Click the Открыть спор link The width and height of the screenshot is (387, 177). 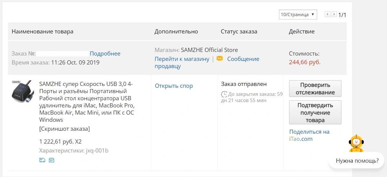pyautogui.click(x=174, y=86)
